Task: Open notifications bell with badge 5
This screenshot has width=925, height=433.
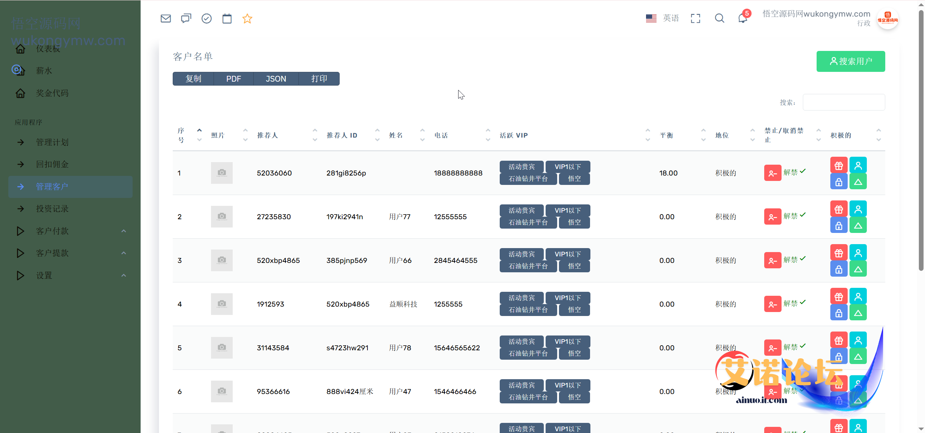Action: 743,17
